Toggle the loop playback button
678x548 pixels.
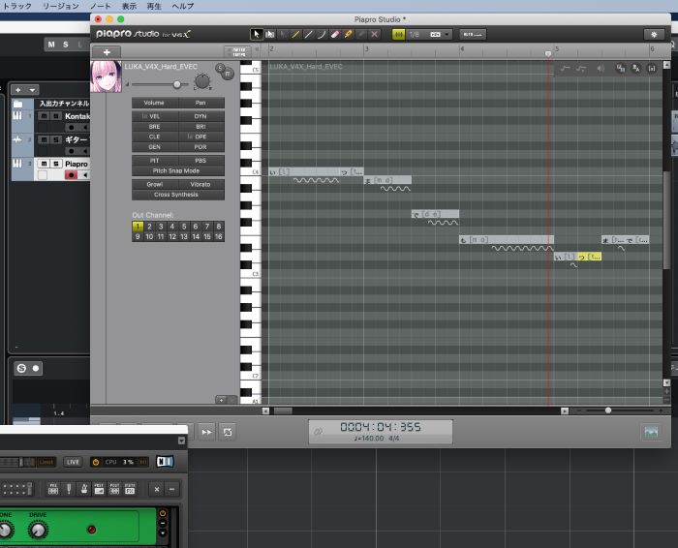(228, 432)
